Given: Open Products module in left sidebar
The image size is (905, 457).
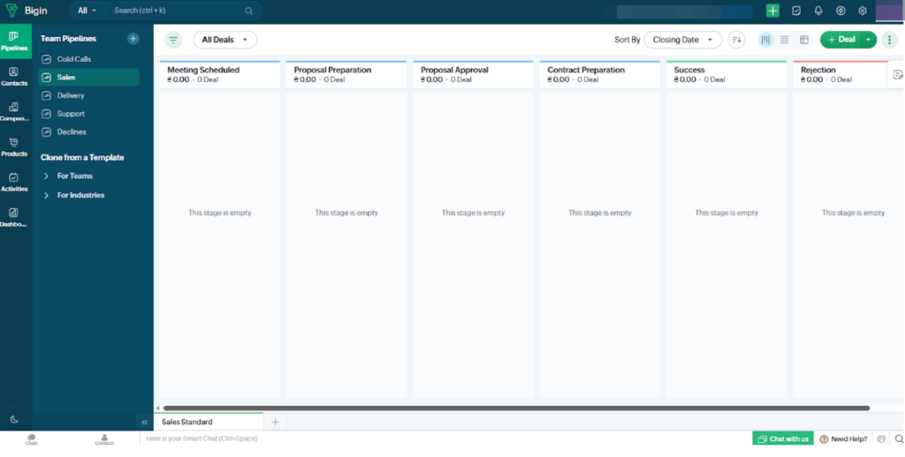Looking at the screenshot, I should 14,146.
